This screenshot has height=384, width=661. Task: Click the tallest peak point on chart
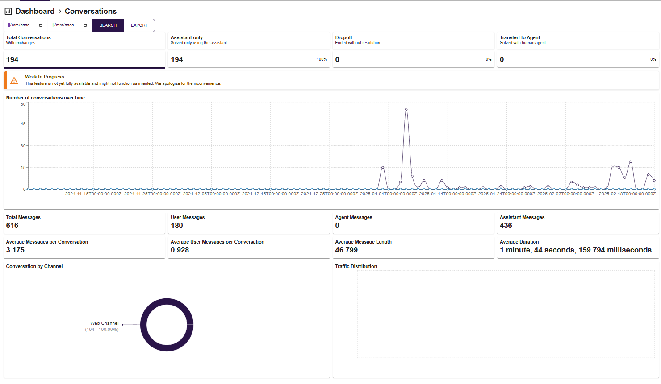pos(406,109)
